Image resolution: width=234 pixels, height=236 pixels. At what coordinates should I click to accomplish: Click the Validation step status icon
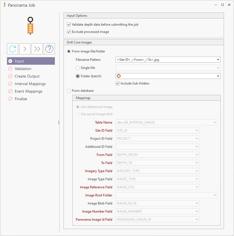pyautogui.click(x=10, y=69)
